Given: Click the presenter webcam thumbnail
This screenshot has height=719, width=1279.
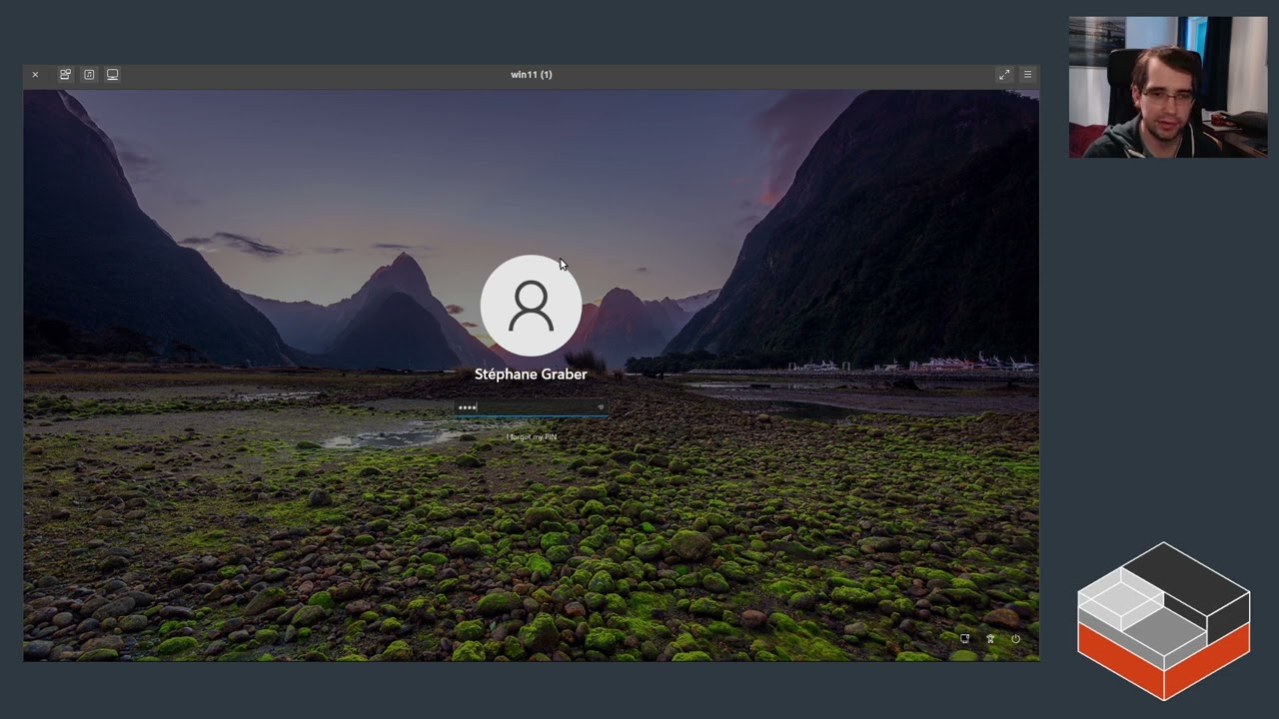Looking at the screenshot, I should click(1167, 87).
